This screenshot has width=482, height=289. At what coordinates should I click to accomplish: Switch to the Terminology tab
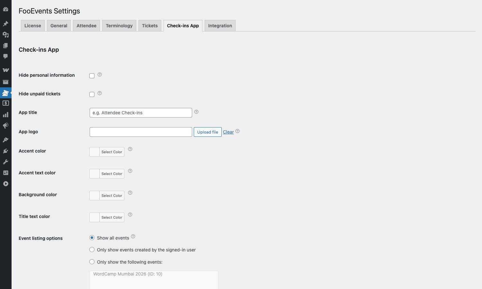pos(119,26)
